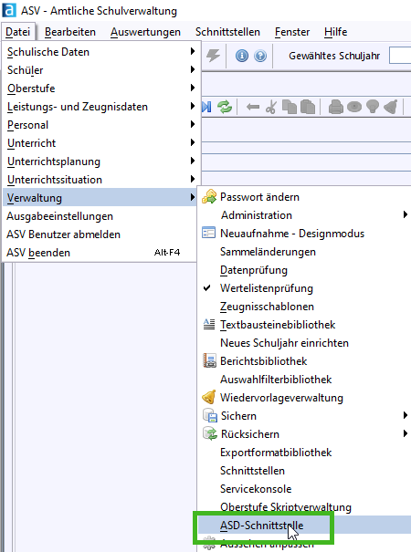The width and height of the screenshot is (411, 552).
Task: Click the jump-to-last record icon
Action: 206,107
